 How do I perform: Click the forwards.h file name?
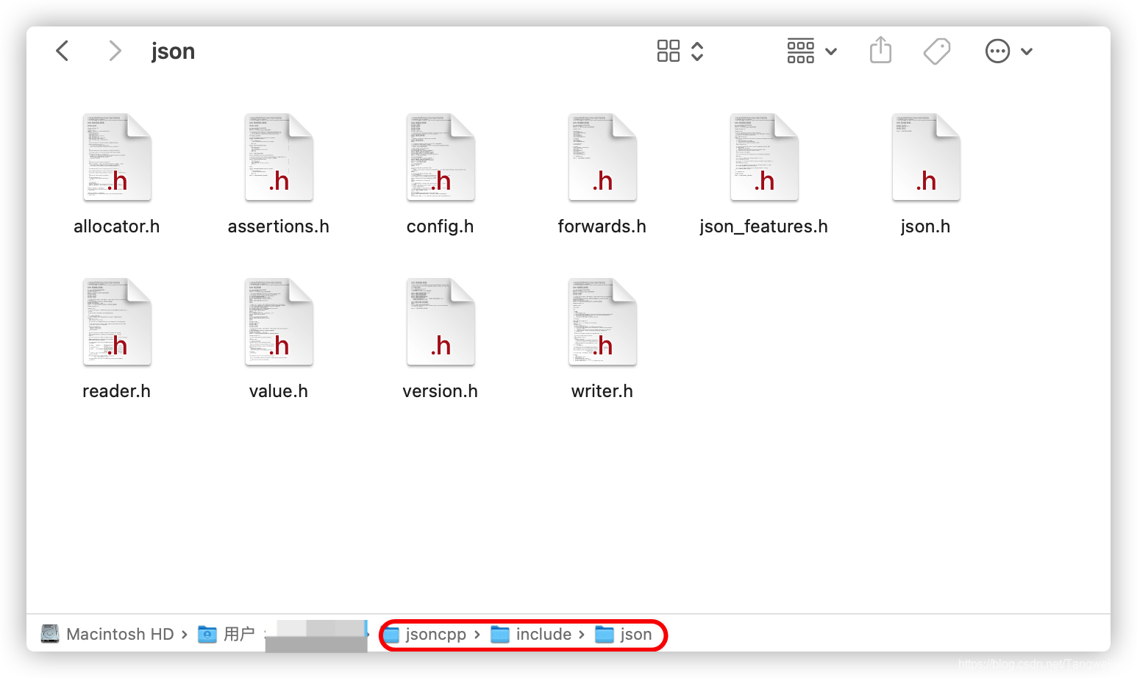click(602, 226)
